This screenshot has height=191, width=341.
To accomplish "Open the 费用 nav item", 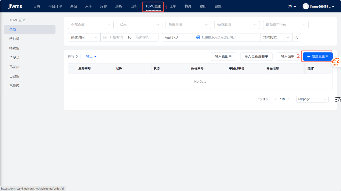I will pos(203,6).
